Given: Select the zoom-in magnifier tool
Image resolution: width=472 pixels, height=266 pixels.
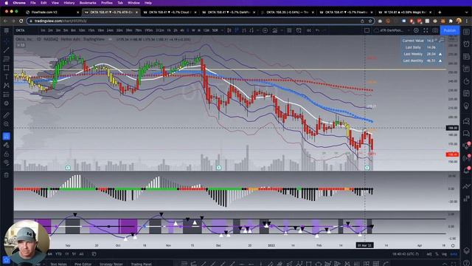Looking at the screenshot, I should pos(7,124).
